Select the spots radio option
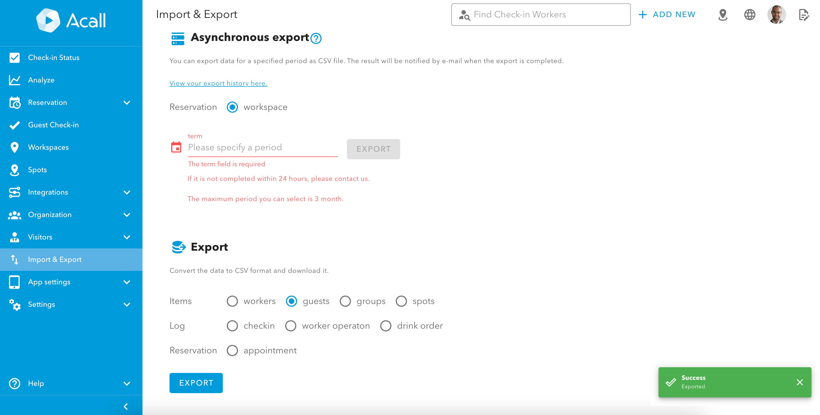Image resolution: width=820 pixels, height=415 pixels. coord(401,301)
